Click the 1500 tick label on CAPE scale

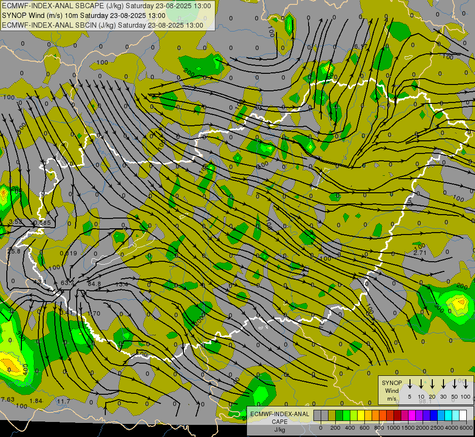coord(408,428)
